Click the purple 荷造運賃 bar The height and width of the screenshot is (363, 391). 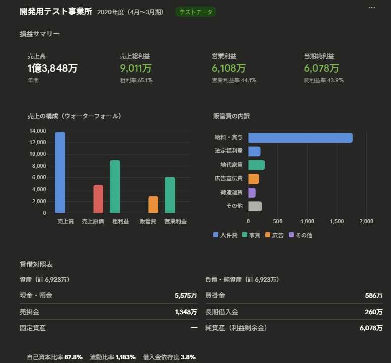[x=252, y=193]
